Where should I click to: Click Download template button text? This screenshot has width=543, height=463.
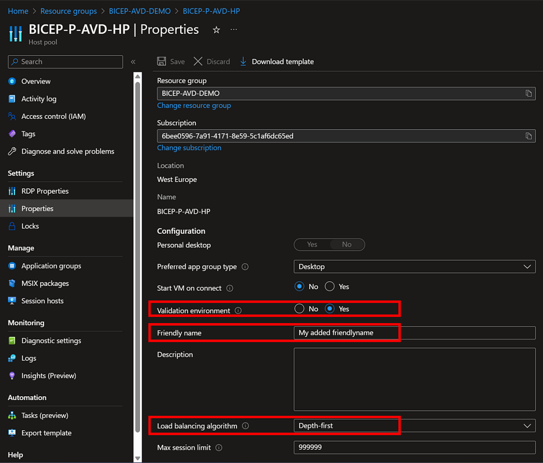tap(283, 61)
